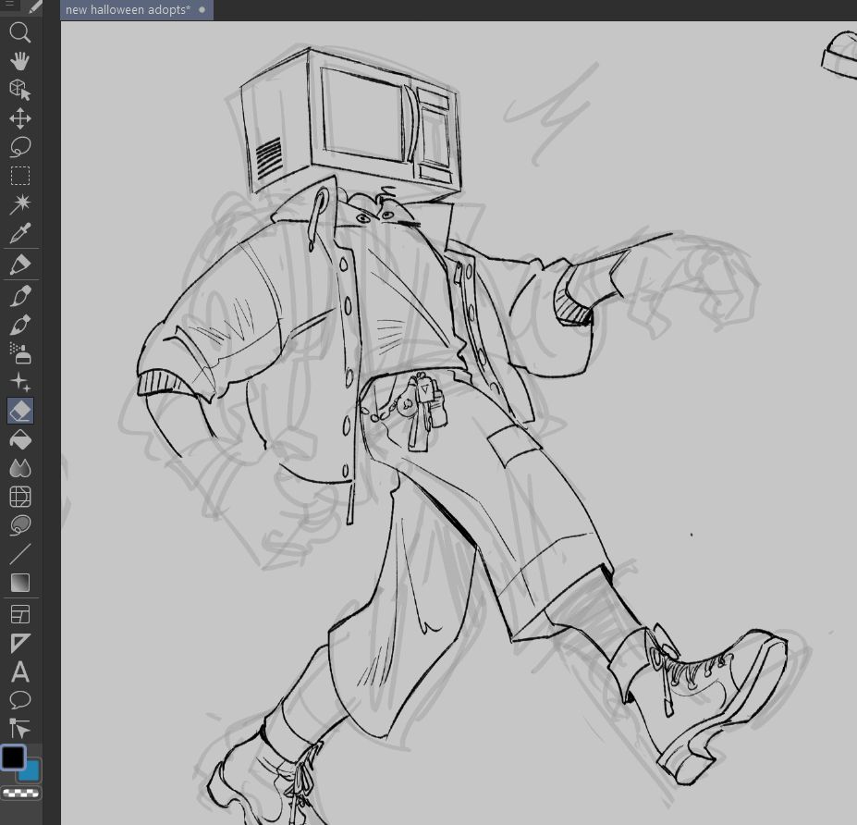Select the Balloon speech bubble tool

point(20,700)
